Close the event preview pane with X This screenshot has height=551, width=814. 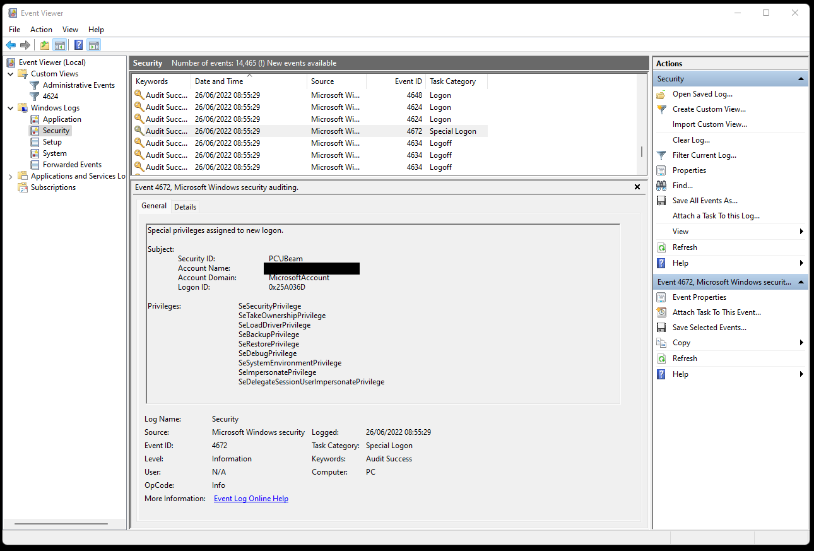point(637,187)
